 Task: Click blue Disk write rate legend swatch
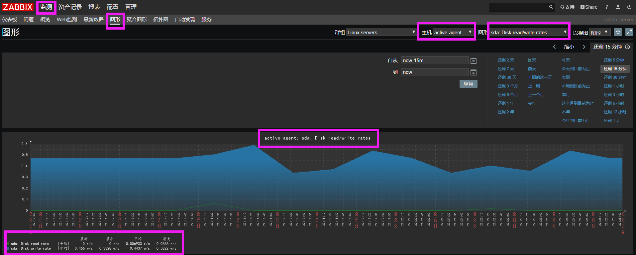click(x=8, y=248)
